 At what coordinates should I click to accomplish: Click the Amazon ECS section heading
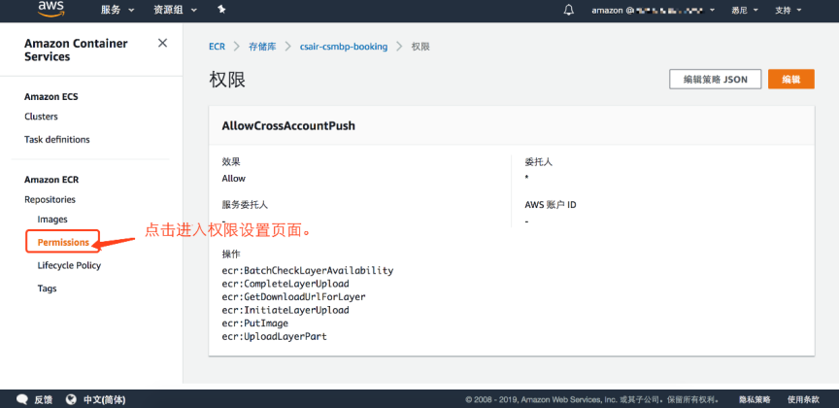coord(51,97)
